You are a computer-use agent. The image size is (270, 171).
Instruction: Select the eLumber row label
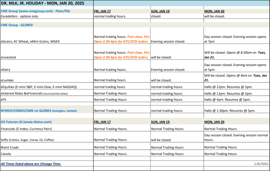tap(7, 80)
